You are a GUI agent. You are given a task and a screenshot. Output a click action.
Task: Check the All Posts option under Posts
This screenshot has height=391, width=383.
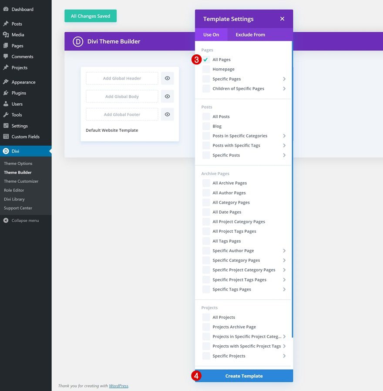(205, 116)
